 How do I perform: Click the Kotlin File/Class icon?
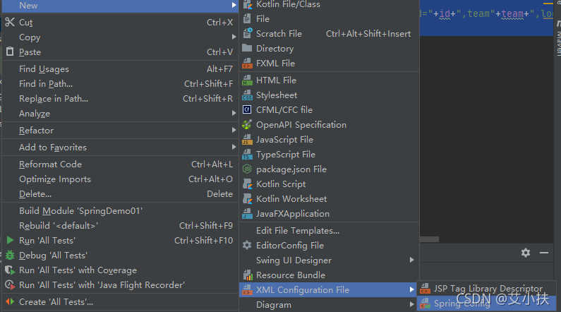click(x=247, y=5)
